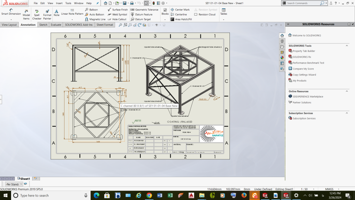Switch to the Sheet Format tab
Screen dimensions: 355x200
104,25
